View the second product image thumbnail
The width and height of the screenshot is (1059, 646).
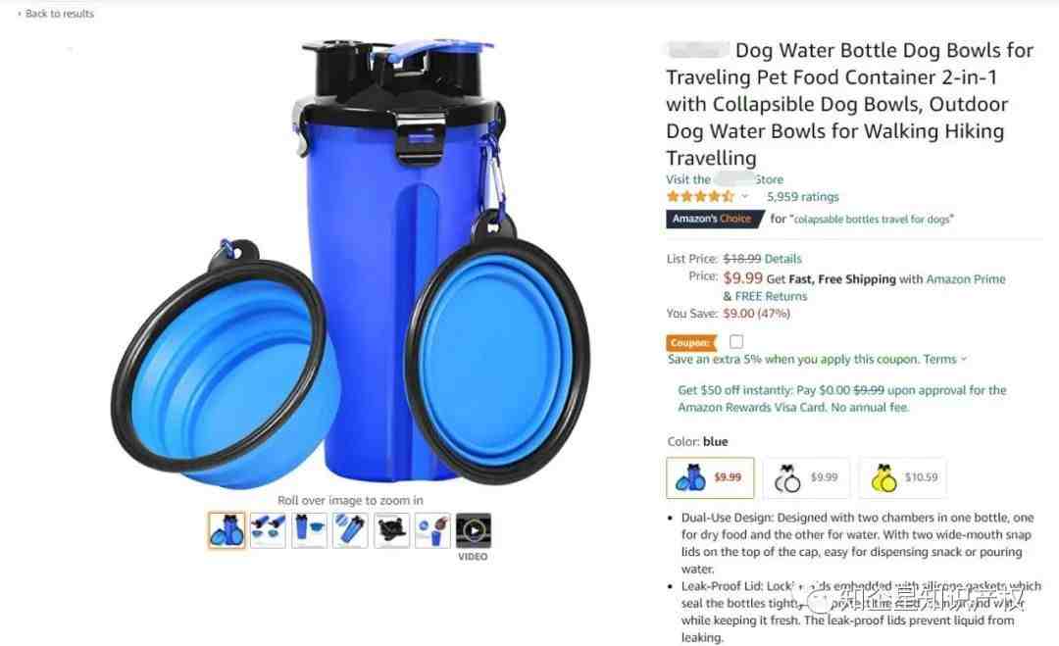pos(268,530)
